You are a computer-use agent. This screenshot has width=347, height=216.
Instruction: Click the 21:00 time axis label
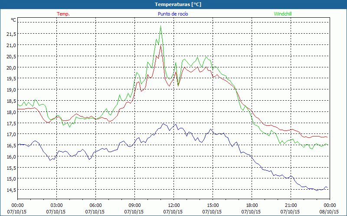(x=291, y=206)
